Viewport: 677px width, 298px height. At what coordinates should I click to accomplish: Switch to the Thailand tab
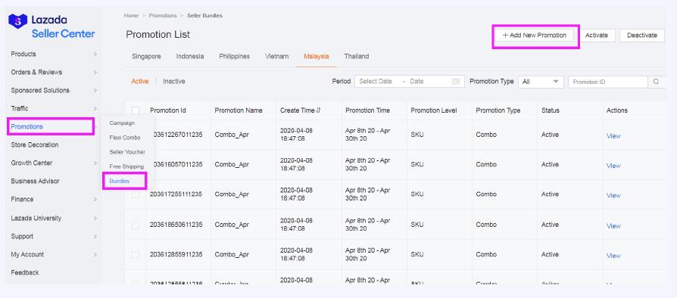point(357,57)
